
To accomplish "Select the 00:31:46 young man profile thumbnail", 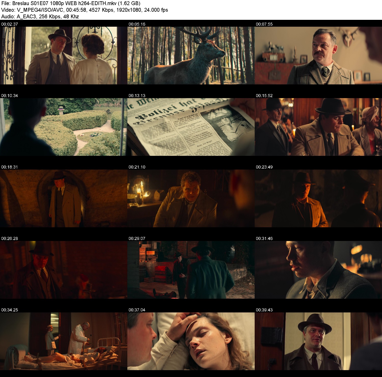I will point(318,270).
